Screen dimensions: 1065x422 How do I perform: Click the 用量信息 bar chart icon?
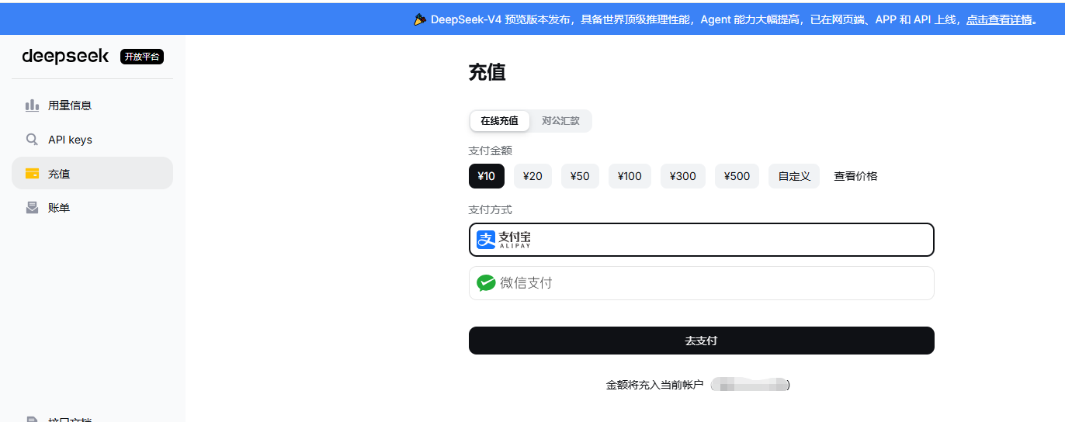[x=32, y=105]
